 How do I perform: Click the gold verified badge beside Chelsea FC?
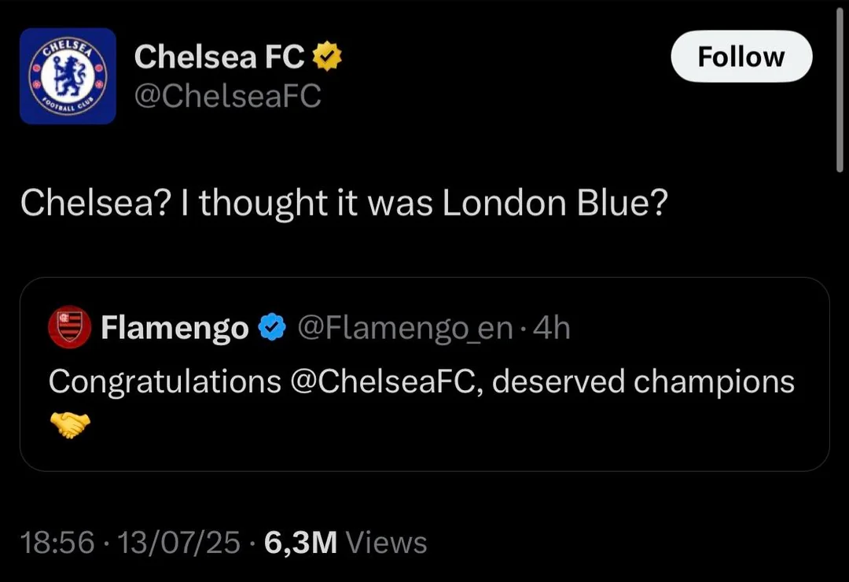coord(326,57)
